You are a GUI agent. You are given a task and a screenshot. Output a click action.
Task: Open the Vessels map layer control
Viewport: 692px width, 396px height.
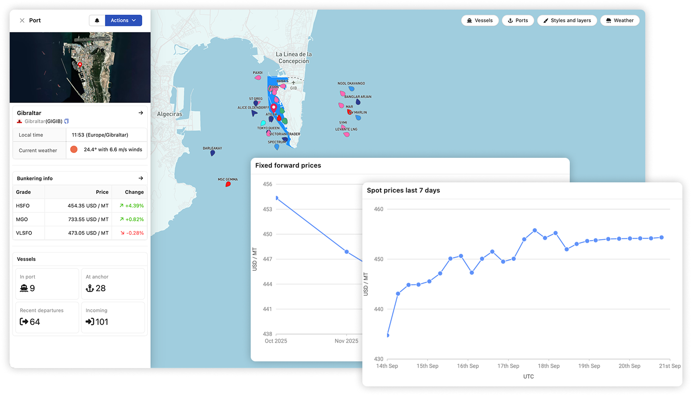click(479, 20)
